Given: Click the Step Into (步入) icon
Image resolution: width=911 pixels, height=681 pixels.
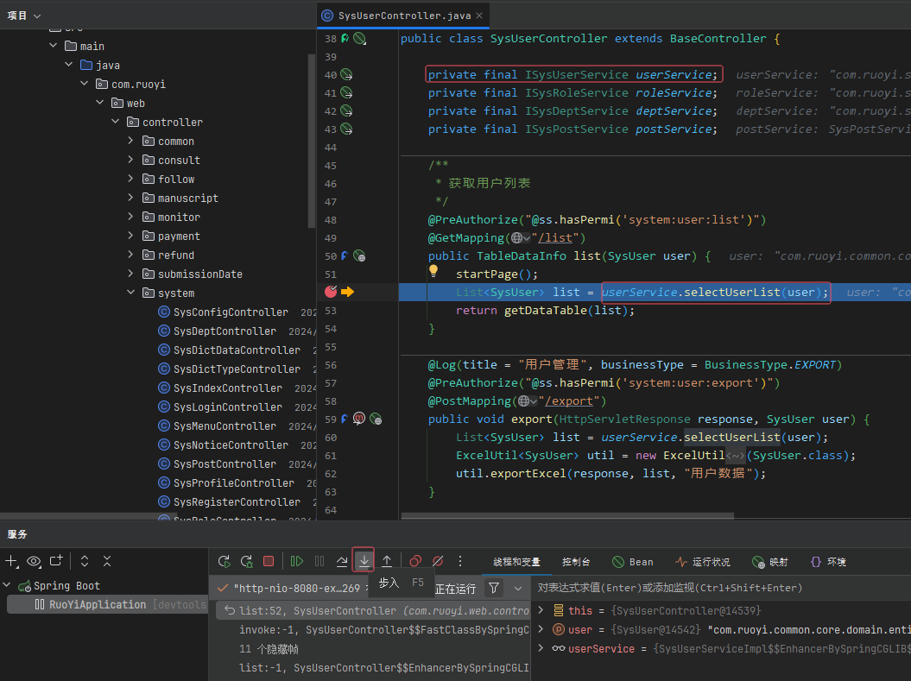Looking at the screenshot, I should tap(364, 561).
